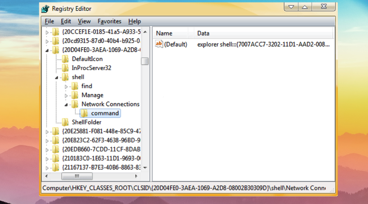Select the {210183C0-1E63-11D1 key
The height and width of the screenshot is (204, 368).
click(101, 158)
